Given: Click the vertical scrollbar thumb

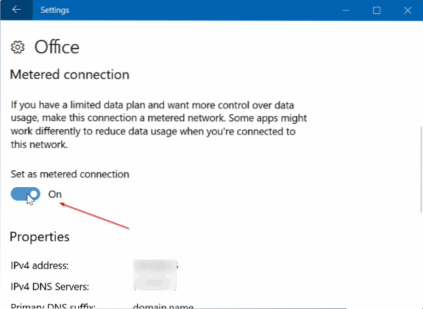Looking at the screenshot, I should point(420,170).
